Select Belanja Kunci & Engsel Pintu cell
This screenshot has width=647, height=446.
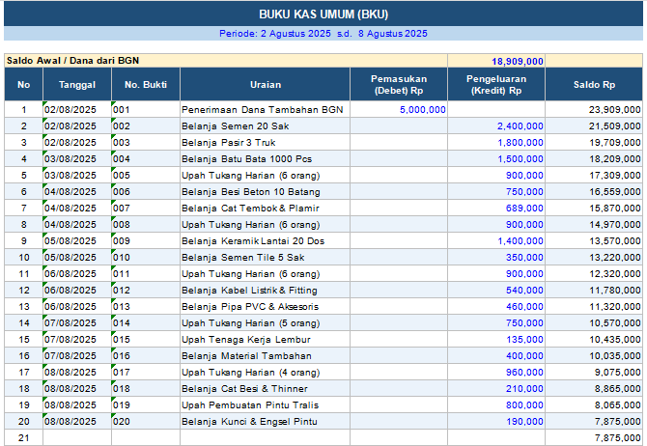[265, 421]
